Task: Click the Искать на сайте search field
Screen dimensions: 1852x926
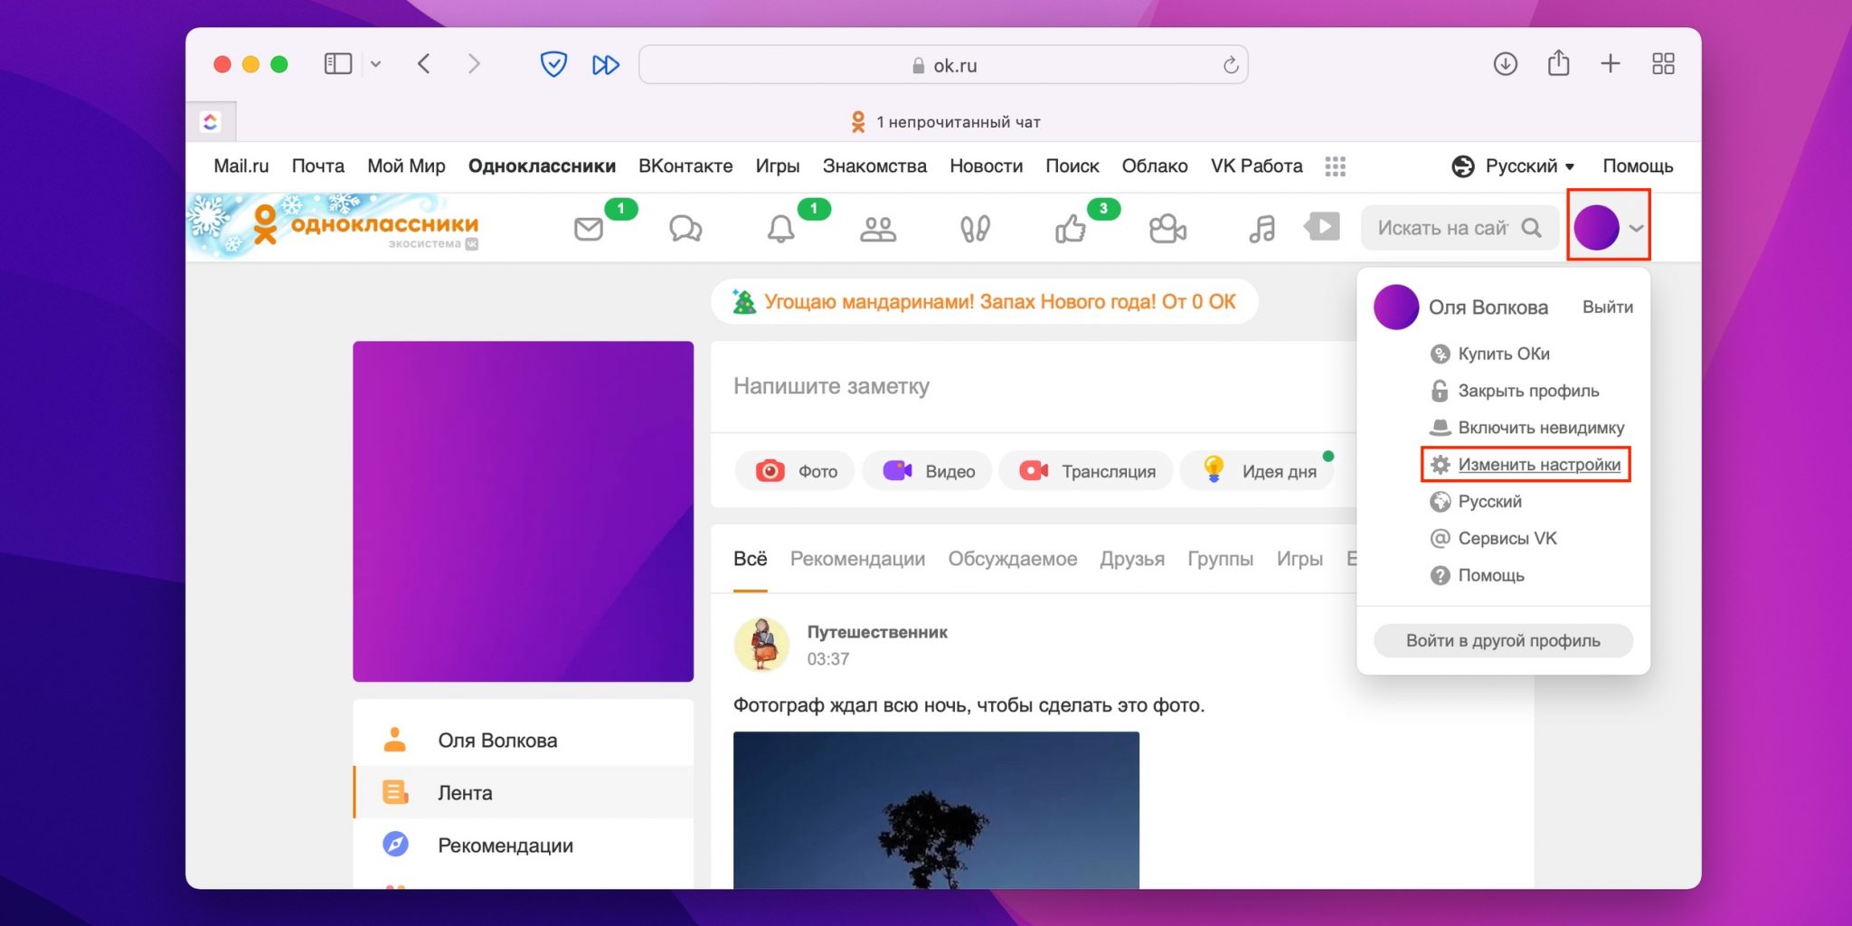Action: [x=1444, y=228]
